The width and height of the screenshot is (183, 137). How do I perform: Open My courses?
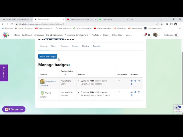[x=39, y=35]
